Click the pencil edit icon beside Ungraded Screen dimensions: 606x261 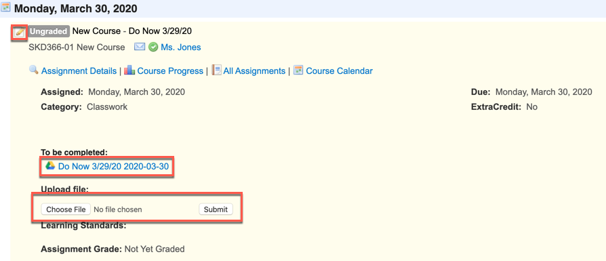[20, 33]
